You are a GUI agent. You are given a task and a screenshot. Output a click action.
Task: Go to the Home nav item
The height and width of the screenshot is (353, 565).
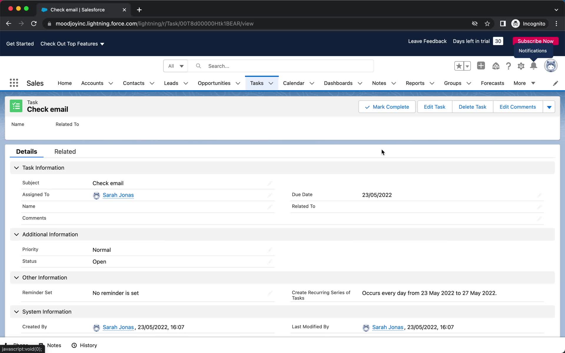(x=65, y=83)
